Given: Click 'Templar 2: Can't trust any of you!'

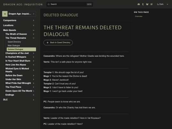Looking at the screenshot, I should click(x=60, y=84).
